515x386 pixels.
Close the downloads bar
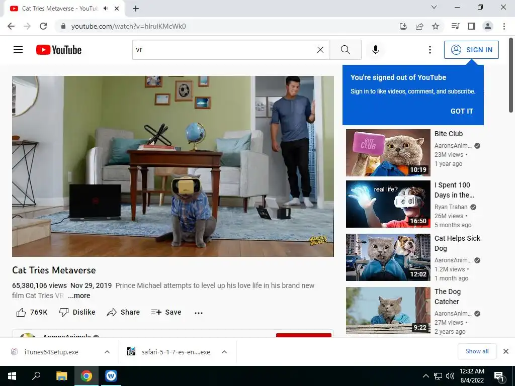(x=506, y=351)
